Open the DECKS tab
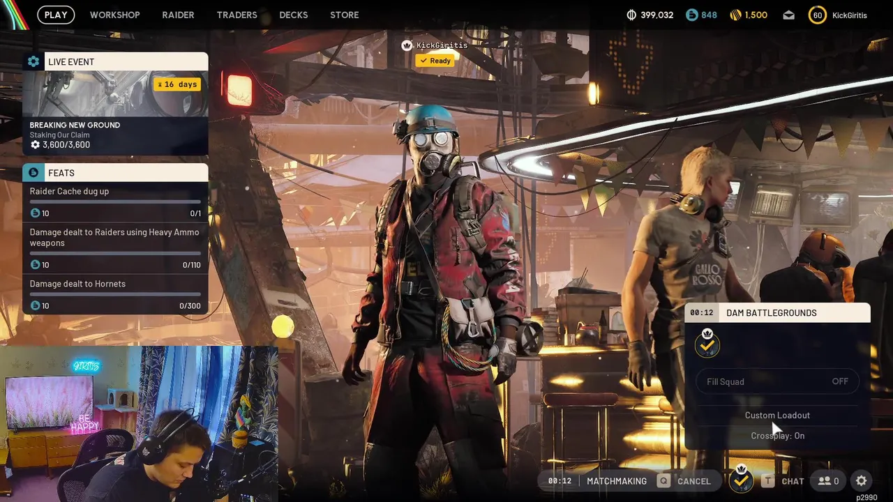The width and height of the screenshot is (893, 502). point(293,15)
